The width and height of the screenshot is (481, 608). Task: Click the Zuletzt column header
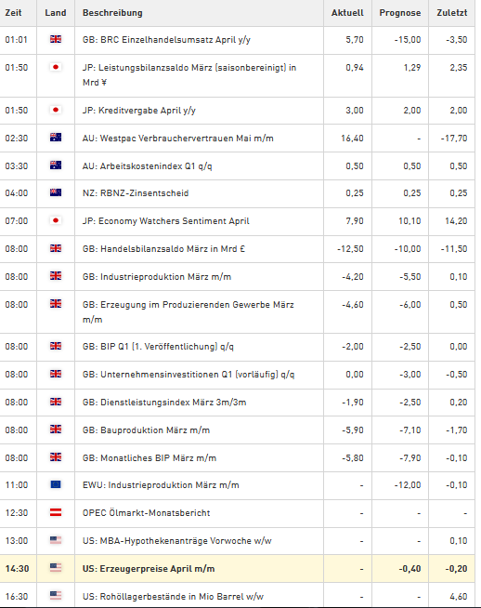(x=452, y=13)
